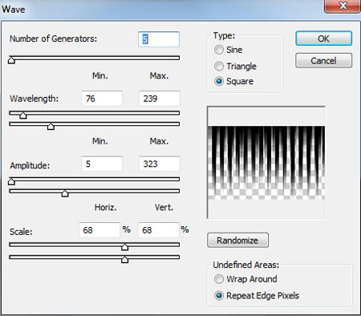Click the Number of Generators label
361x316 pixels.
point(54,38)
